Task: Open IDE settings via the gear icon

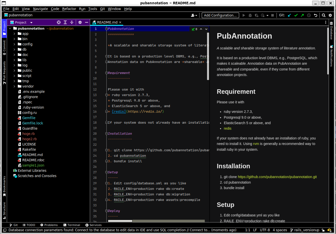Action: 330,15
